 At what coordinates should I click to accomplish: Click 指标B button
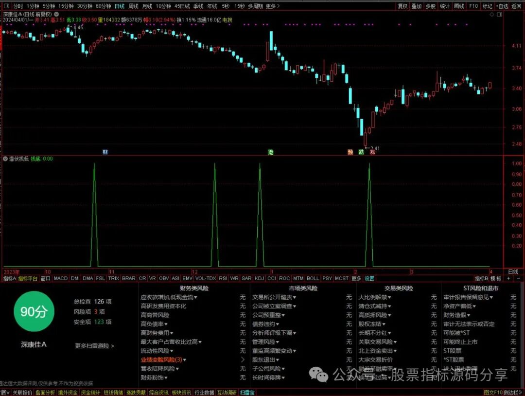click(481, 278)
